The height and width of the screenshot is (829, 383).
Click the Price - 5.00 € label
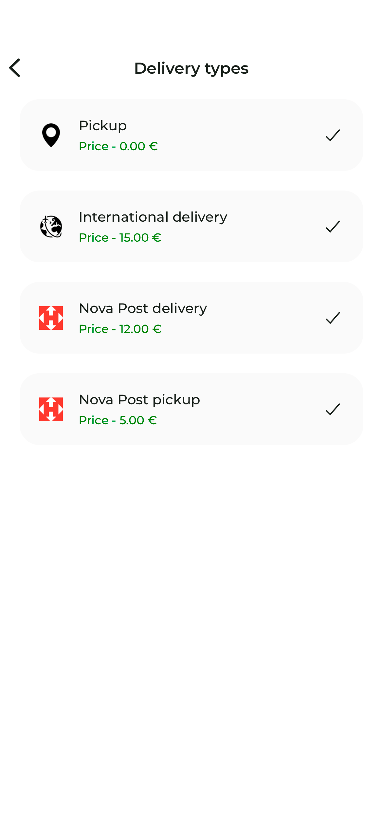point(118,420)
